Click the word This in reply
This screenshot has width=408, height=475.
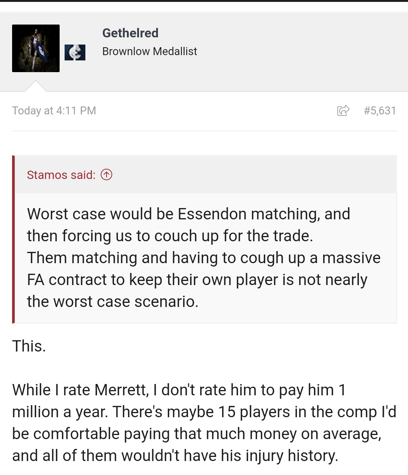click(29, 346)
